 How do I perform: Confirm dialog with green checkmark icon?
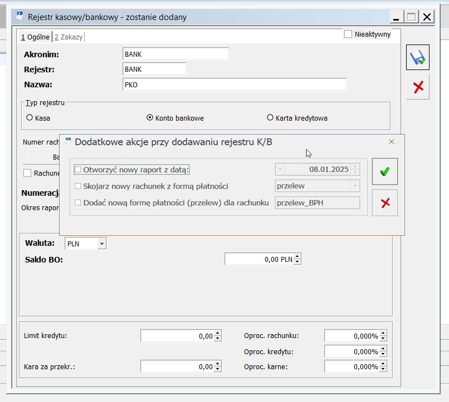(384, 172)
